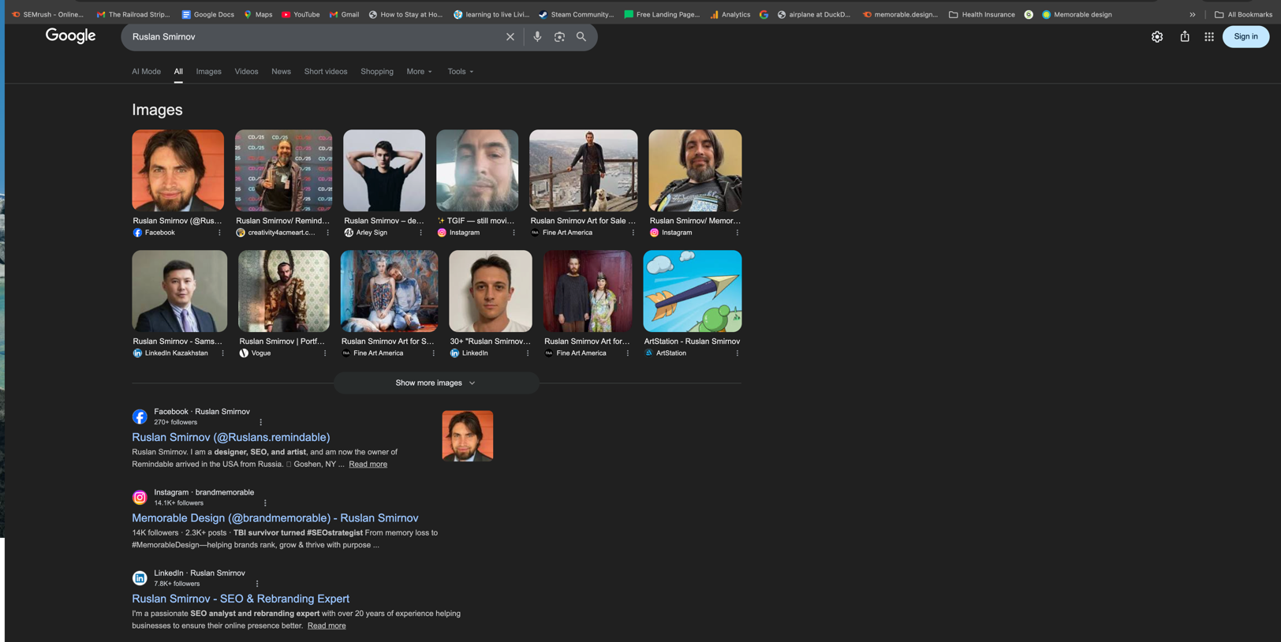
Task: Switch to AI Mode tab
Action: pyautogui.click(x=146, y=72)
